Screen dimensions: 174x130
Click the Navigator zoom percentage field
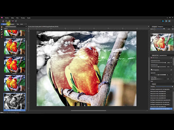[x=169, y=29]
